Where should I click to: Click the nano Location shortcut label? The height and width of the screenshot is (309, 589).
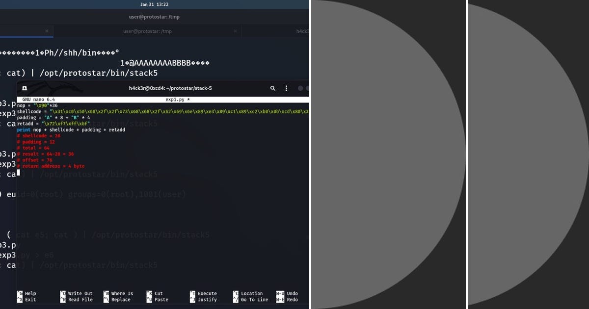252,294
